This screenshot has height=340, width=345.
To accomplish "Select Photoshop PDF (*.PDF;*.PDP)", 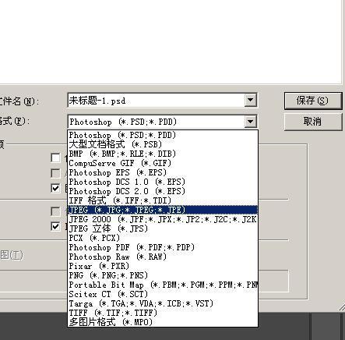I will (x=163, y=247).
